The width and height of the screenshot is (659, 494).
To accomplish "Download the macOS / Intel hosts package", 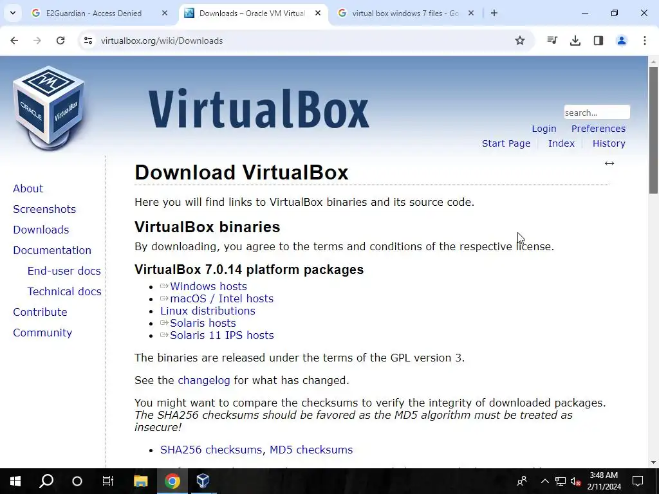I will [x=221, y=298].
